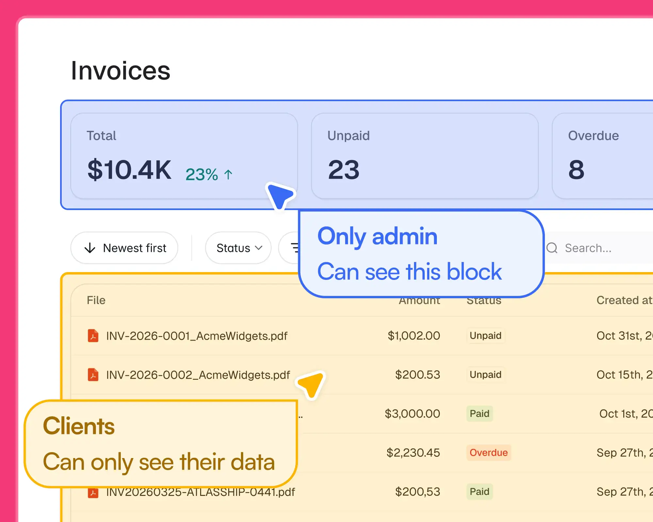Expand sorting on the Created at column

(x=624, y=300)
